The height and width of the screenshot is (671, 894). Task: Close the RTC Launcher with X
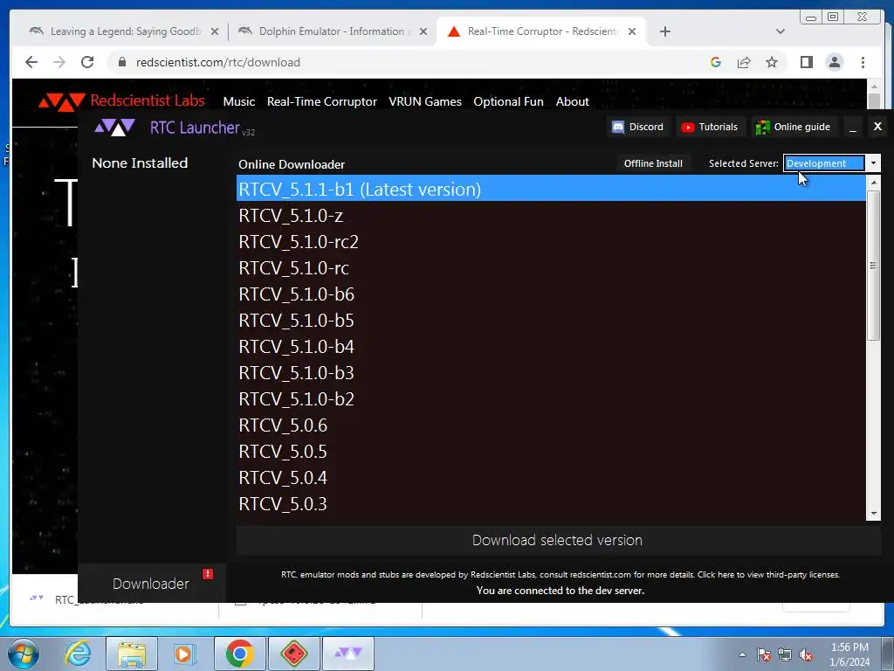coord(877,126)
